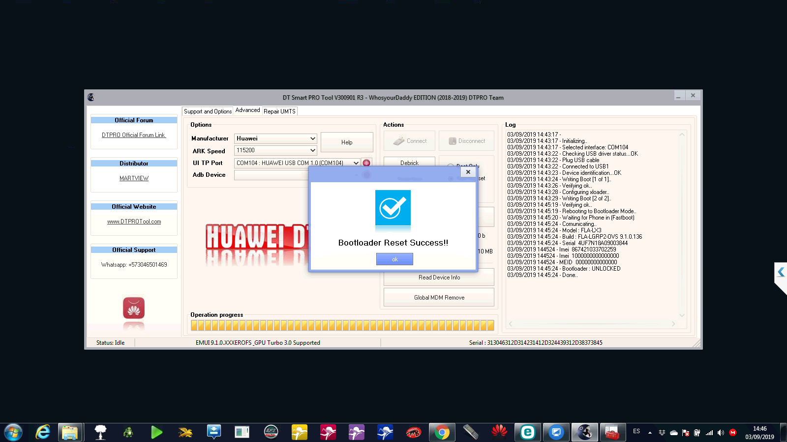Expand the ARK Speed dropdown
787x442 pixels.
click(313, 150)
